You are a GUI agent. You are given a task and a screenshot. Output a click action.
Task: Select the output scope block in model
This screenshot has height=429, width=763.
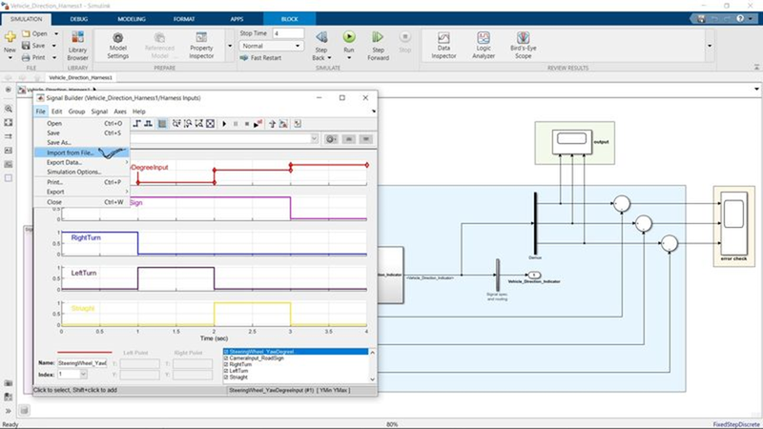click(571, 141)
